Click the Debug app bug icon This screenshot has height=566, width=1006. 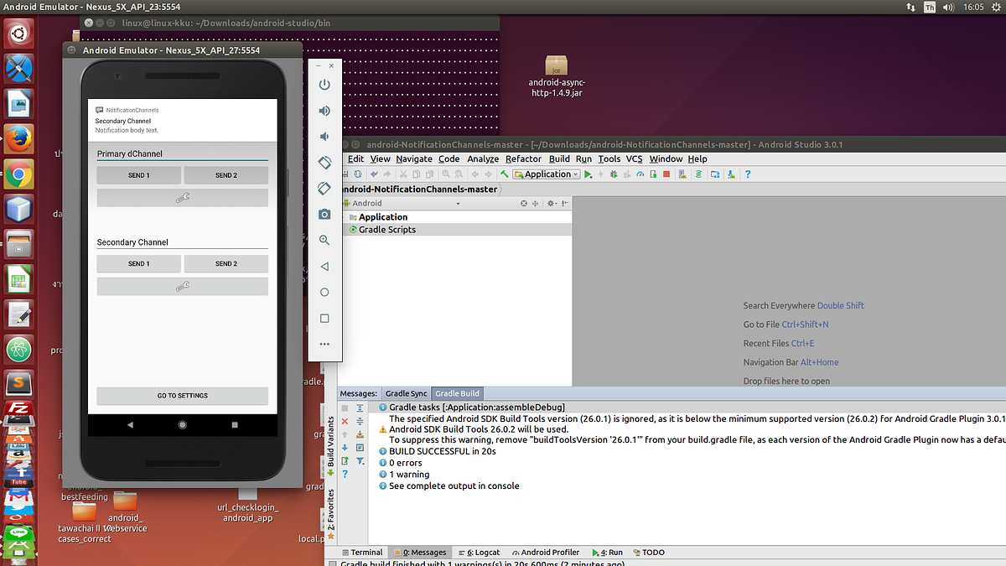(x=614, y=174)
